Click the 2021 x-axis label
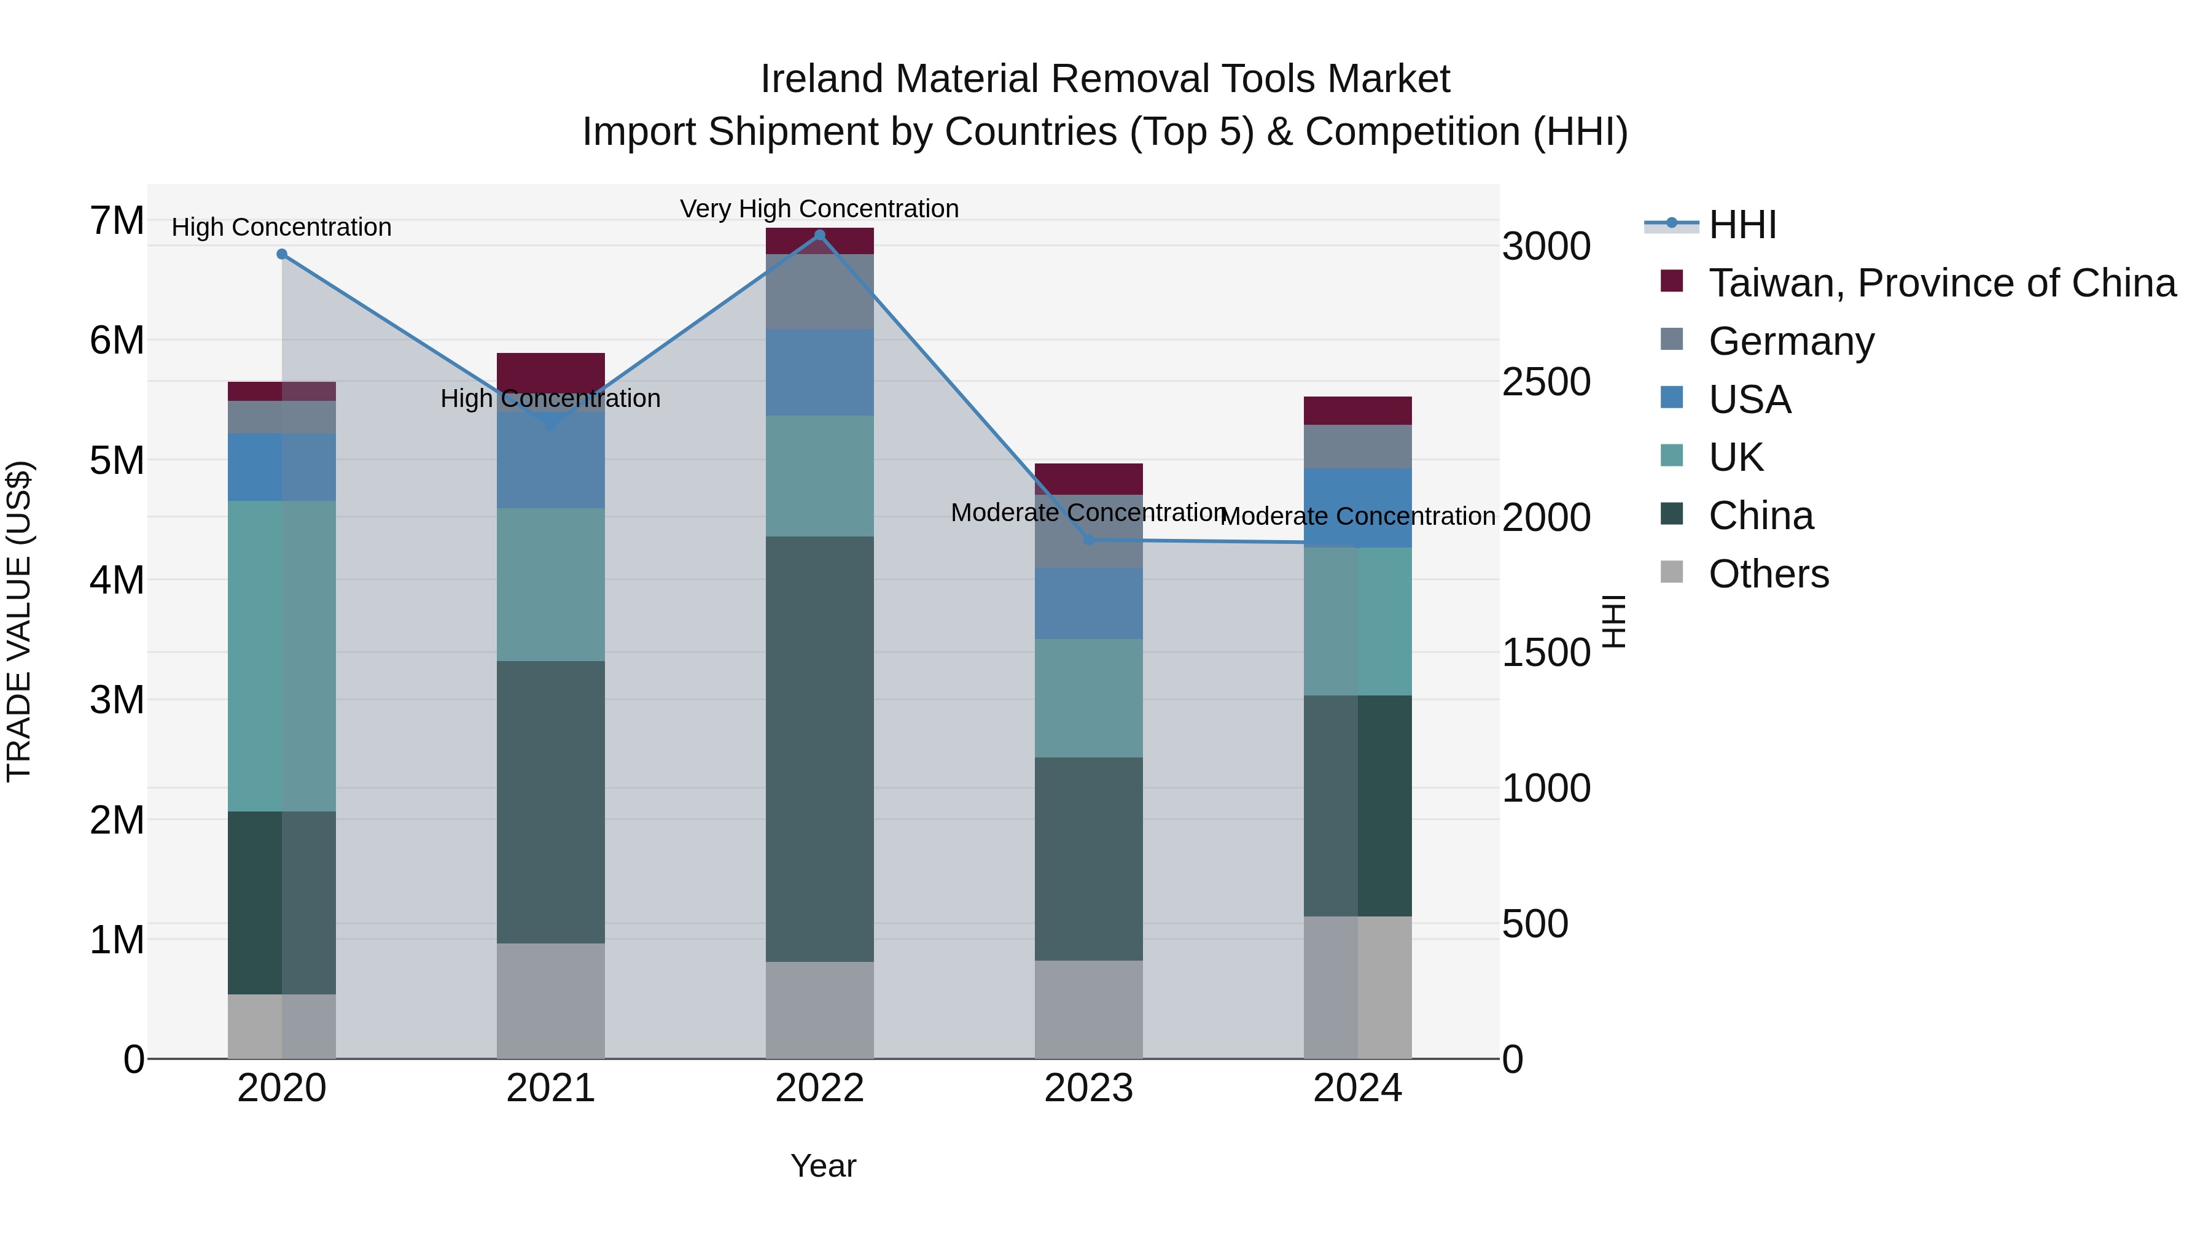This screenshot has height=1243, width=2211. click(551, 1088)
